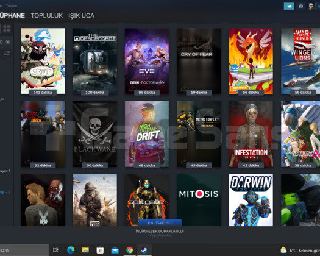
Task: Click the Windows taskbar search box
Action: click(x=24, y=250)
